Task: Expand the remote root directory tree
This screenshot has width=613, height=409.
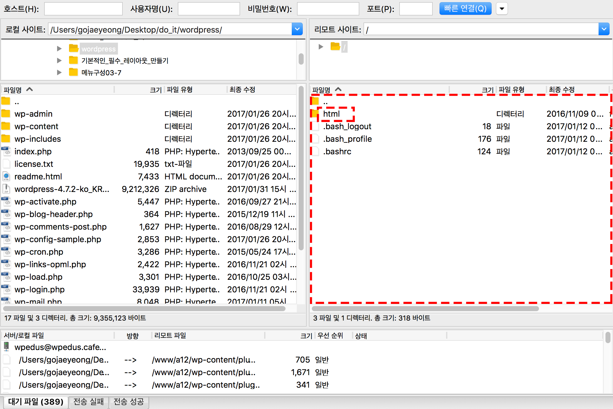Action: 321,47
